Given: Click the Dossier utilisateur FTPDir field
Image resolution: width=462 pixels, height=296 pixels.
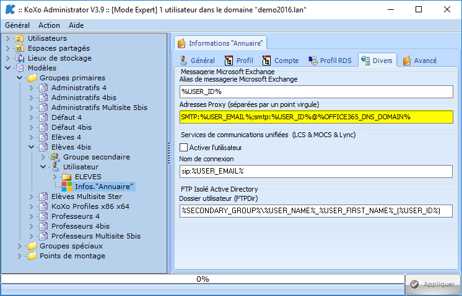Looking at the screenshot, I should click(316, 211).
